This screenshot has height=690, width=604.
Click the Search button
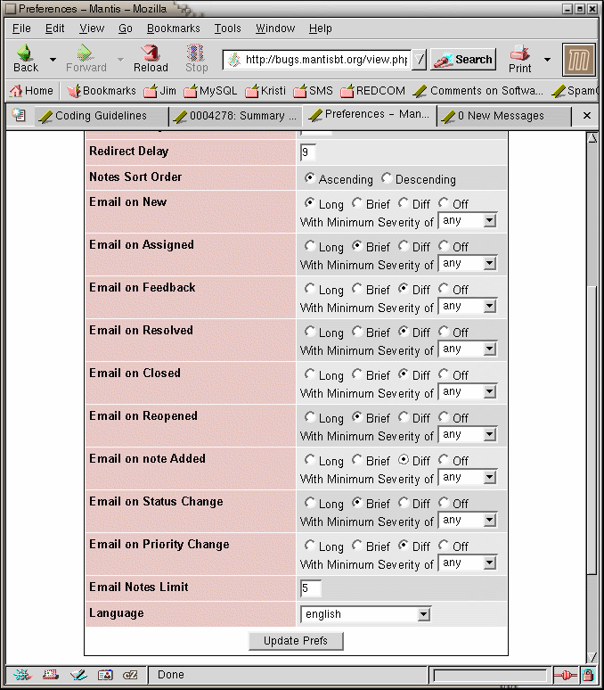[463, 60]
